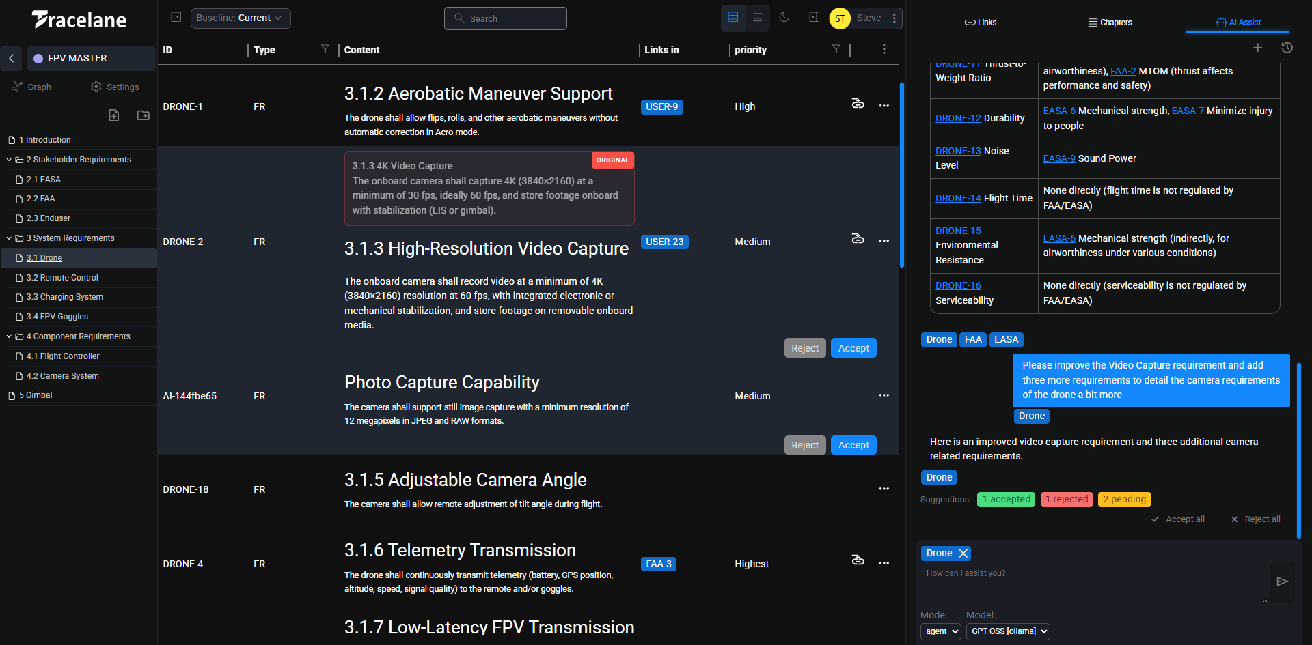Open the DRONE-13 Noise Level link
Viewport: 1312px width, 645px height.
[958, 151]
